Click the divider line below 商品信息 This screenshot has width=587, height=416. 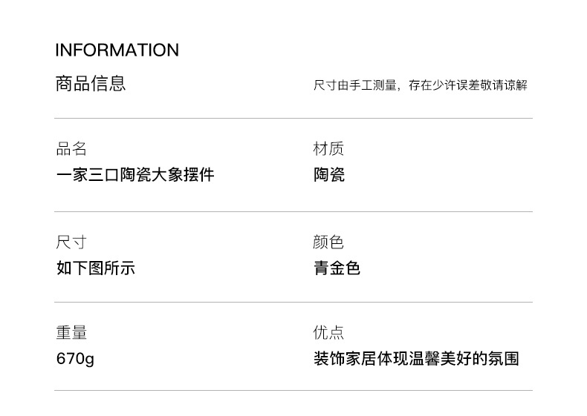[x=293, y=119]
